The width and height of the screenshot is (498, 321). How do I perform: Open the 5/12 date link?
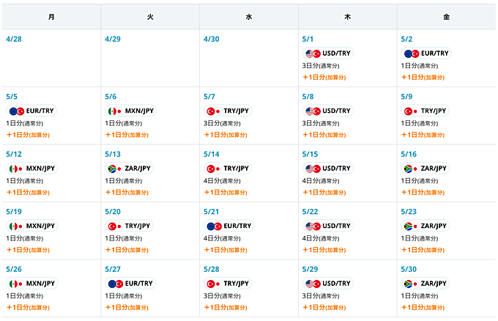coord(13,154)
